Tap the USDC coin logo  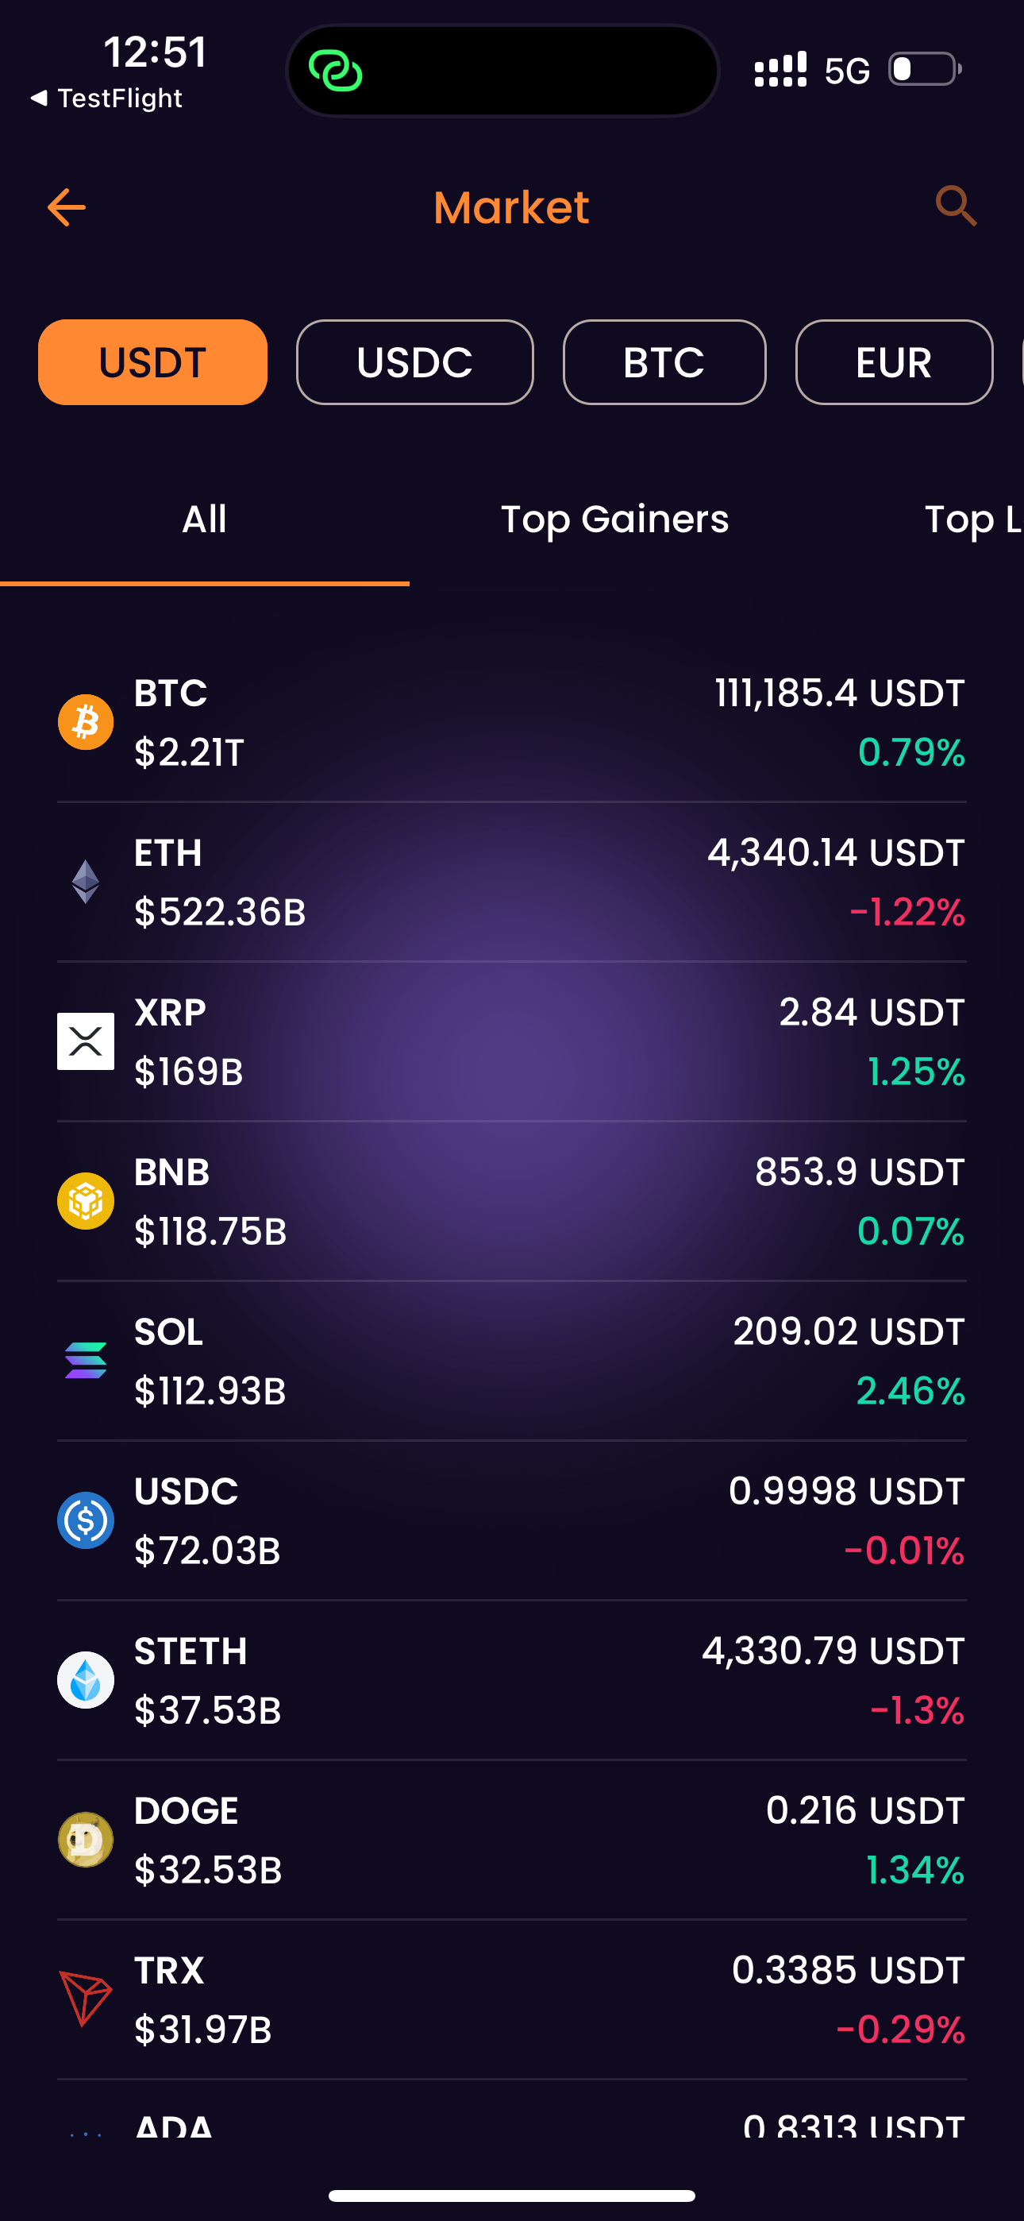[x=86, y=1520]
